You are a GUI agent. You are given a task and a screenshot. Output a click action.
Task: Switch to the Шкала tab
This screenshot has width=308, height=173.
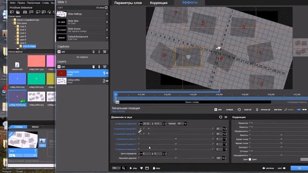coord(35,127)
